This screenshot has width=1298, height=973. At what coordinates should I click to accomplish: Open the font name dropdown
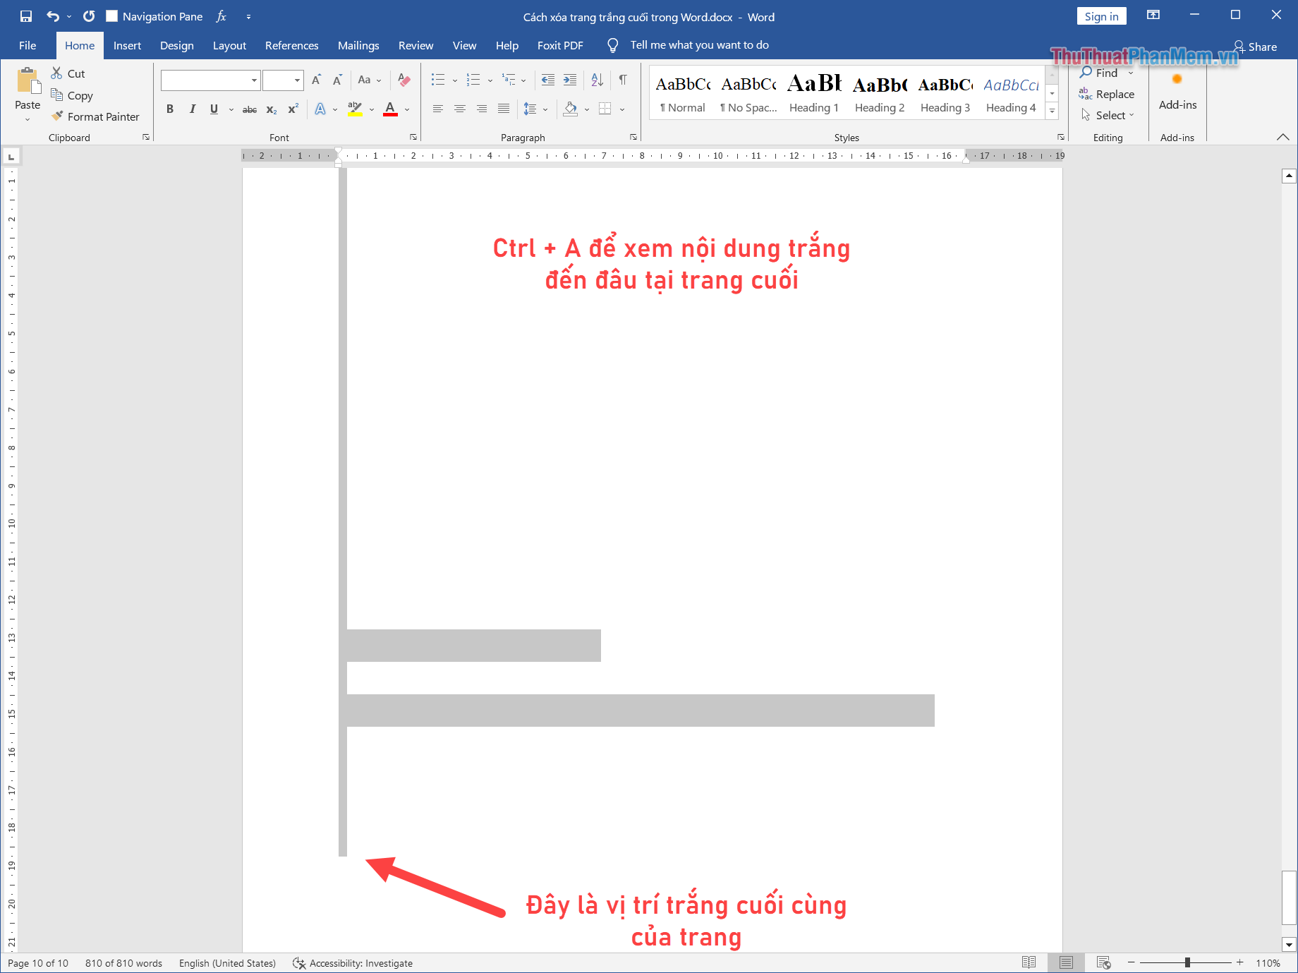coord(254,80)
